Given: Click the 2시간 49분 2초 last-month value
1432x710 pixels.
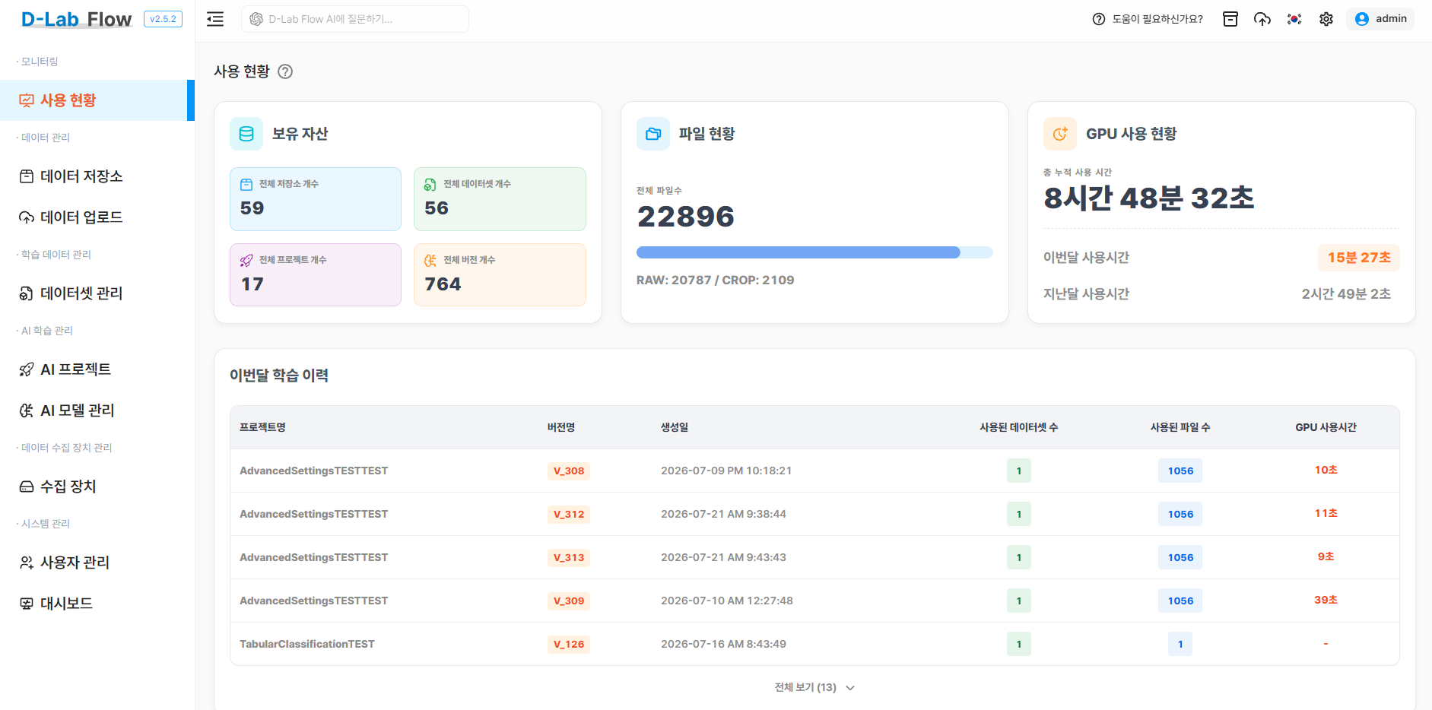Looking at the screenshot, I should point(1346,294).
